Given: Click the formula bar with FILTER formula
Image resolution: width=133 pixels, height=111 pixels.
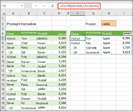Looking at the screenshot, I should click(79, 6).
